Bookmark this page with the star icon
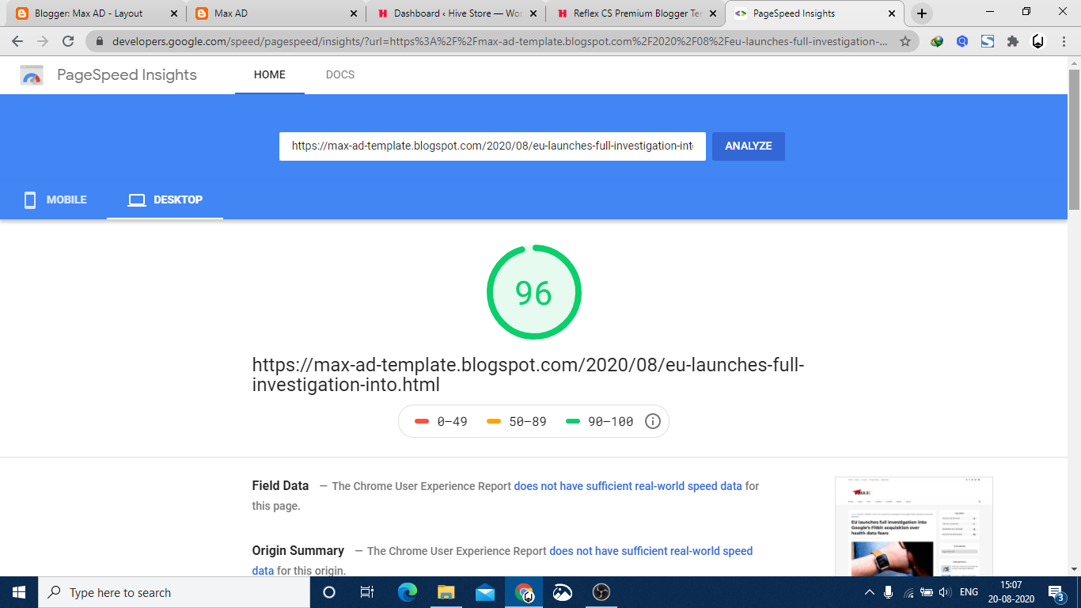Image resolution: width=1081 pixels, height=608 pixels. click(x=905, y=41)
